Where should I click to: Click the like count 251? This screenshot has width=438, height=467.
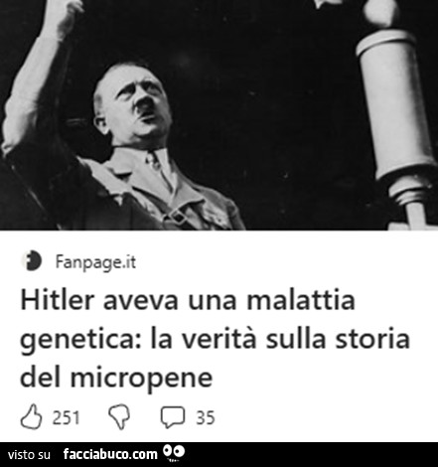tap(67, 417)
